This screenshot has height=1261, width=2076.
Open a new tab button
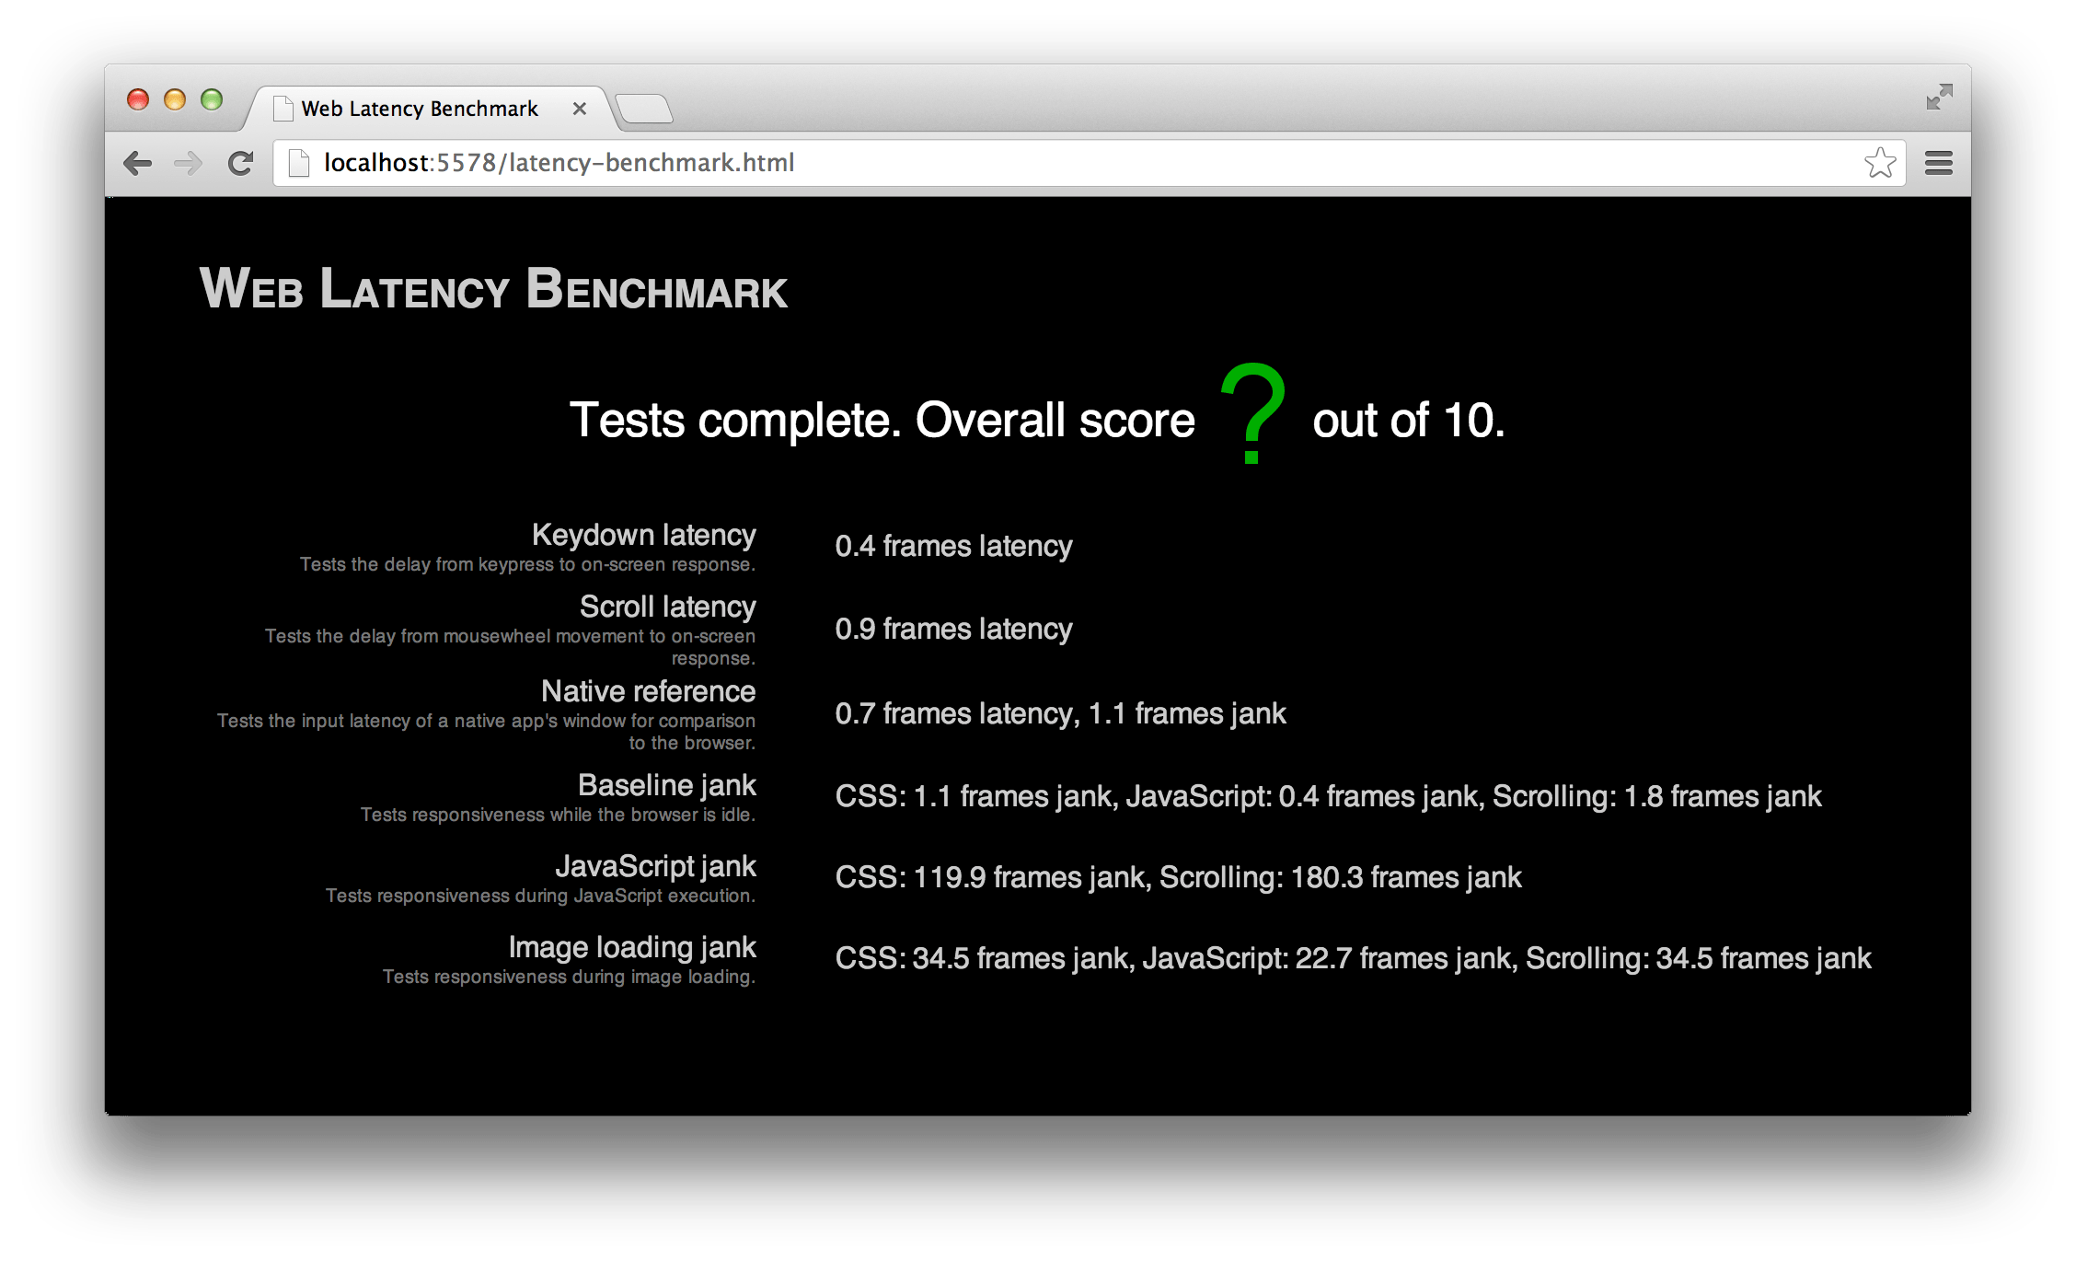click(644, 109)
